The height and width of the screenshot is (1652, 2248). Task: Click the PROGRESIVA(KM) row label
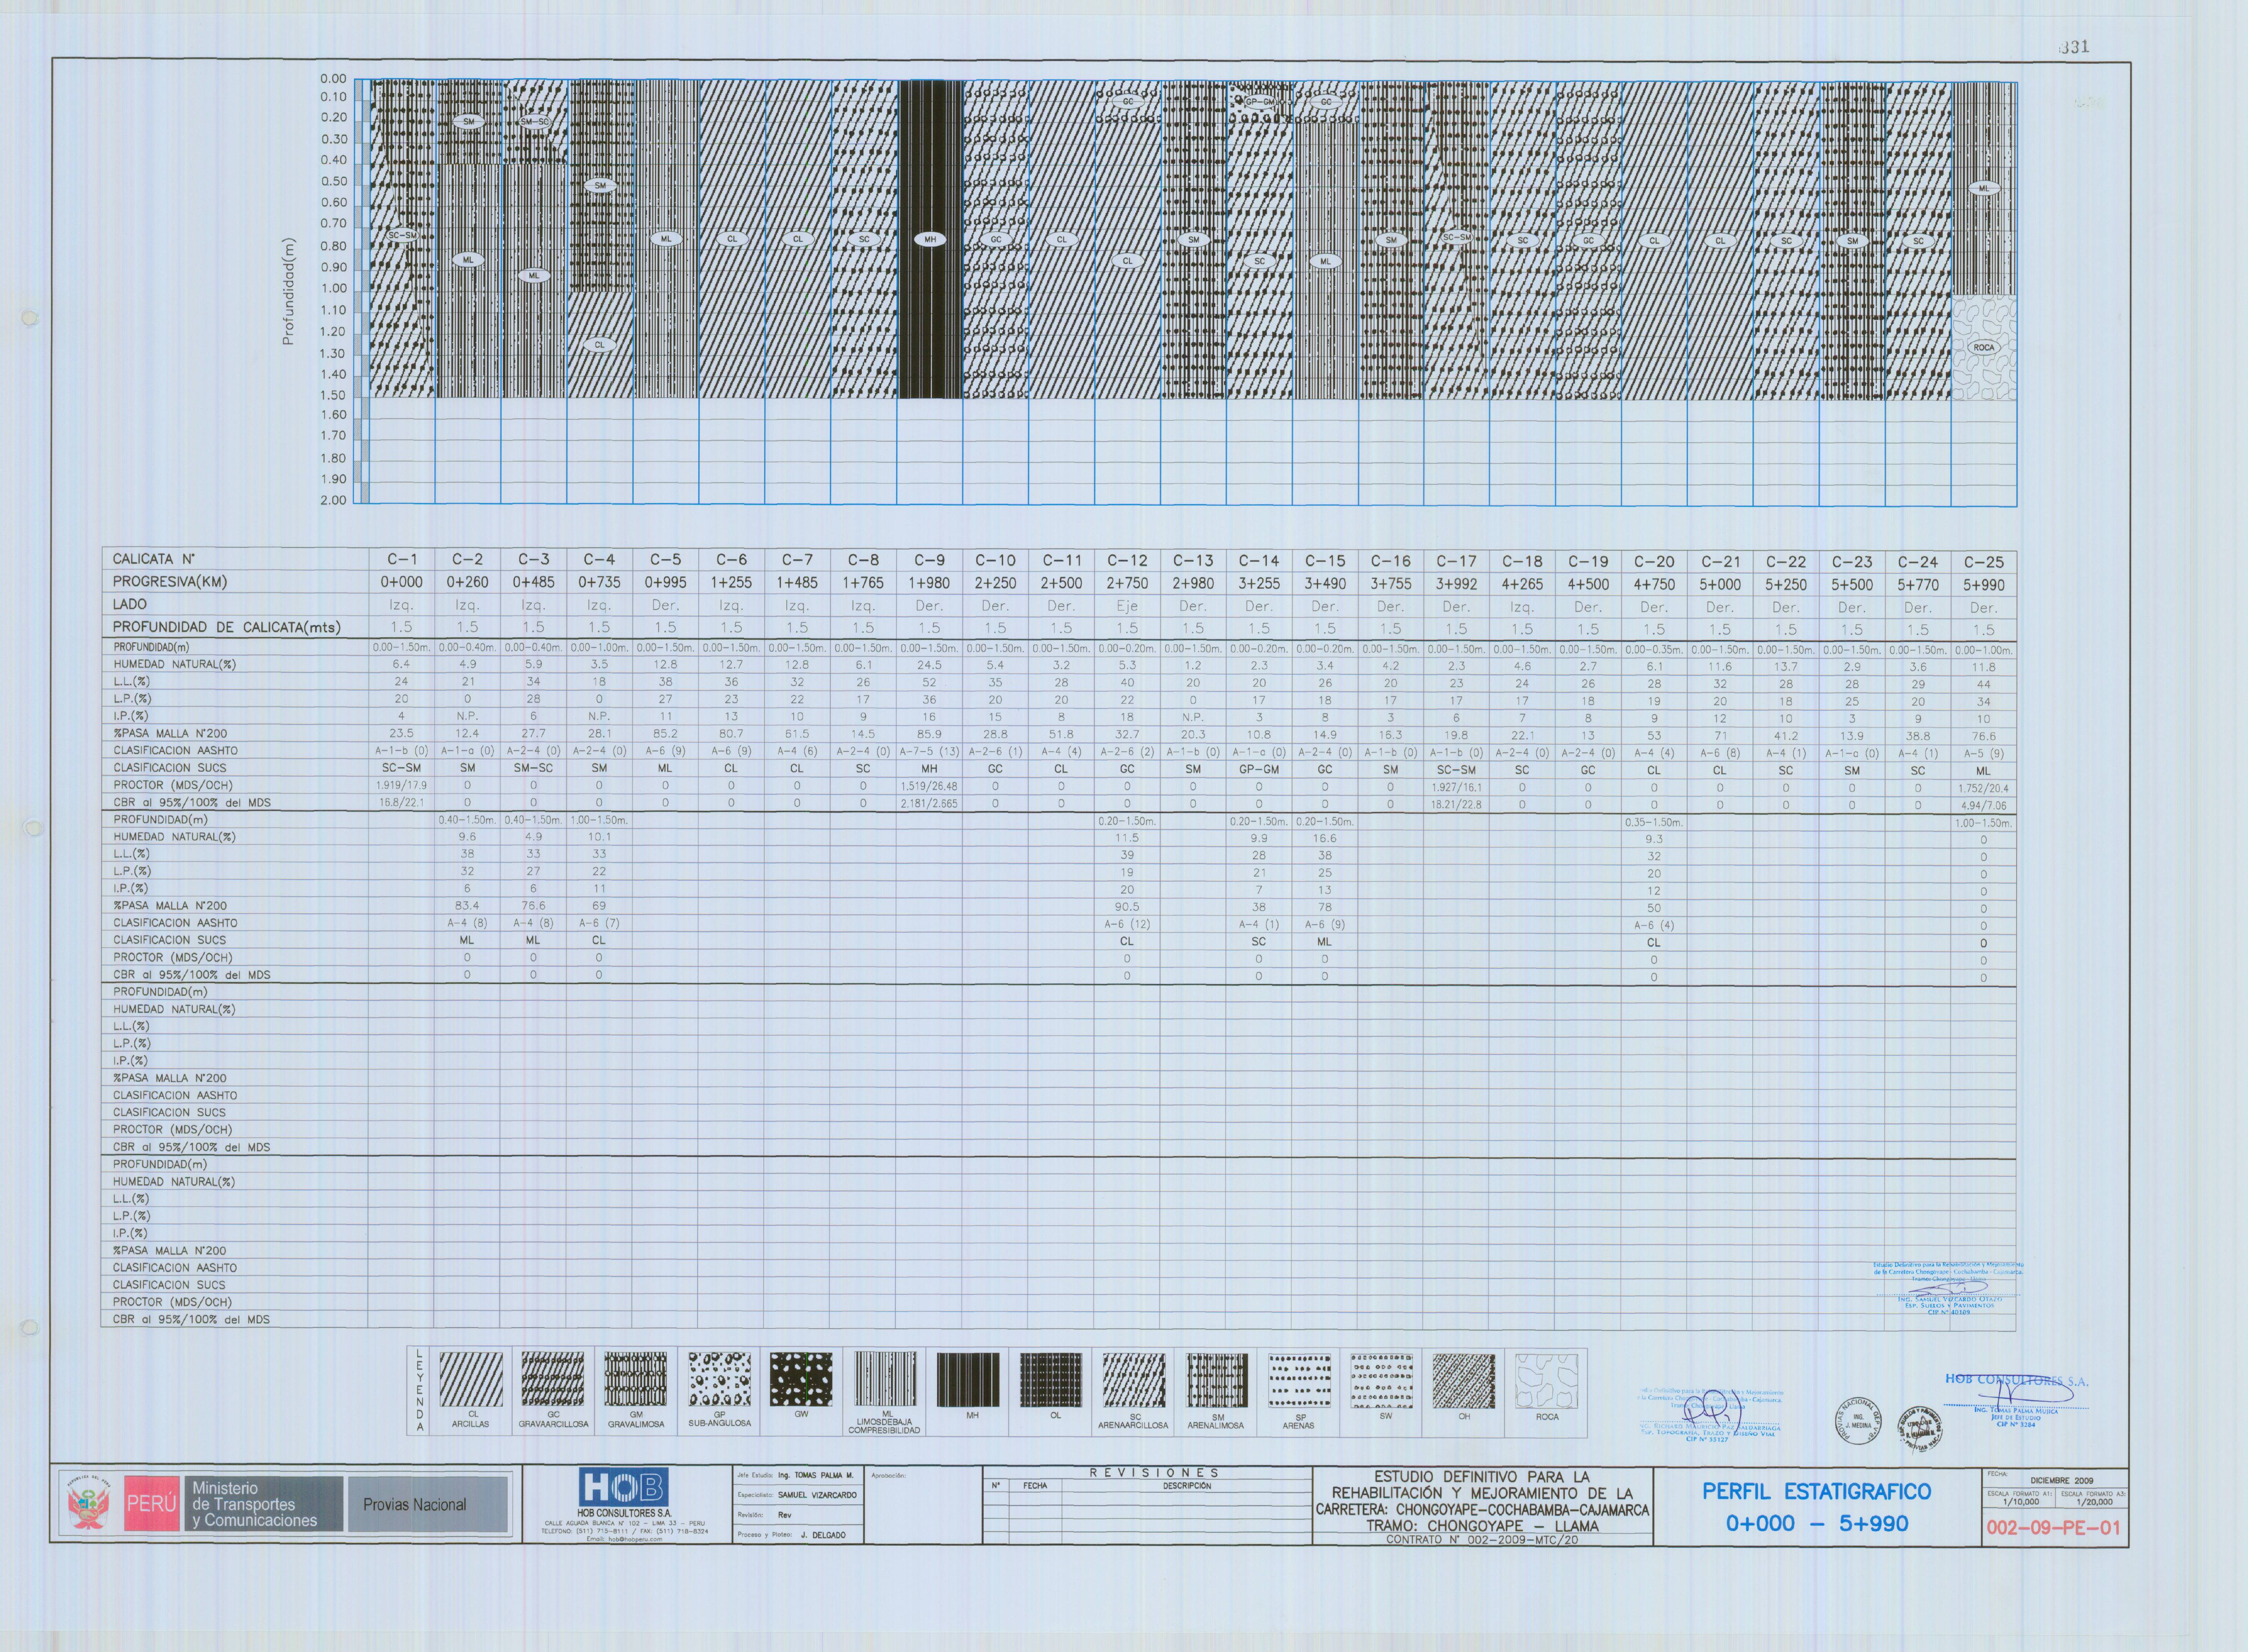pyautogui.click(x=170, y=582)
